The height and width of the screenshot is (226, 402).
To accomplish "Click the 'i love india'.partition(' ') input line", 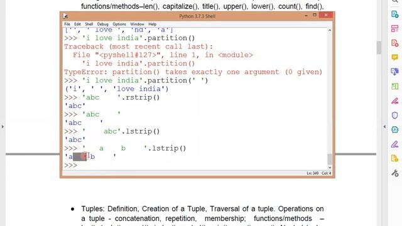I will tap(136, 80).
